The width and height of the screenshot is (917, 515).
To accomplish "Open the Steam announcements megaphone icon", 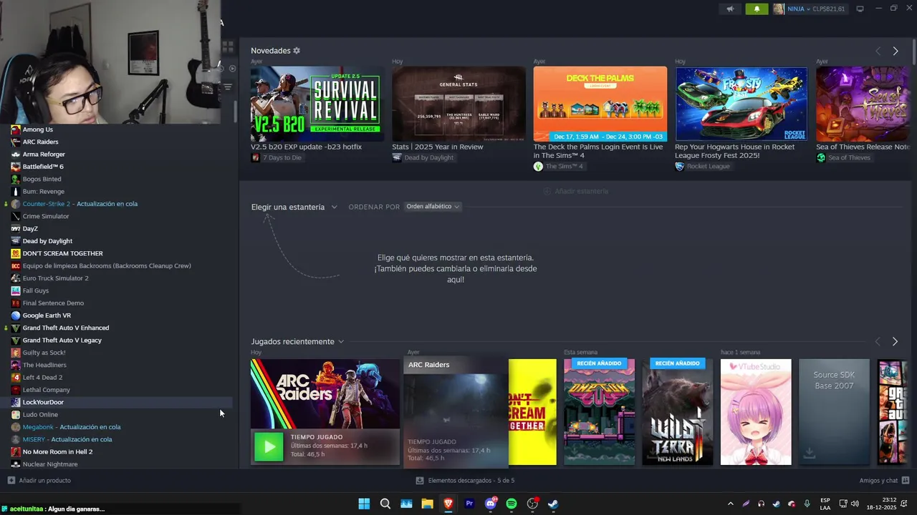I will pyautogui.click(x=730, y=9).
